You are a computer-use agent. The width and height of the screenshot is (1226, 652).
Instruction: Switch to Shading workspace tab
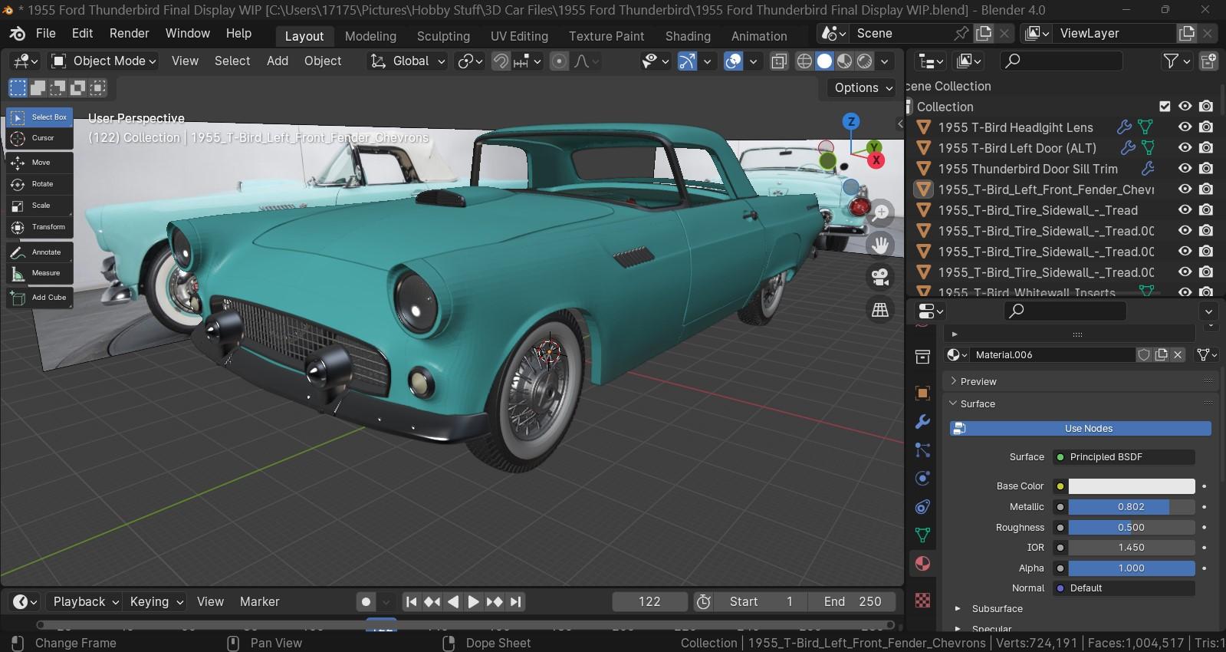(688, 36)
